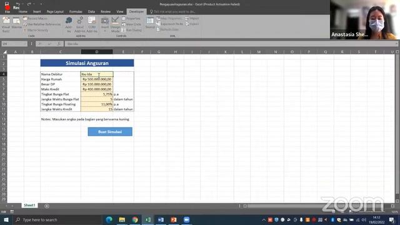400x225 pixels.
Task: Switch to the Review tab
Action: pyautogui.click(x=106, y=12)
